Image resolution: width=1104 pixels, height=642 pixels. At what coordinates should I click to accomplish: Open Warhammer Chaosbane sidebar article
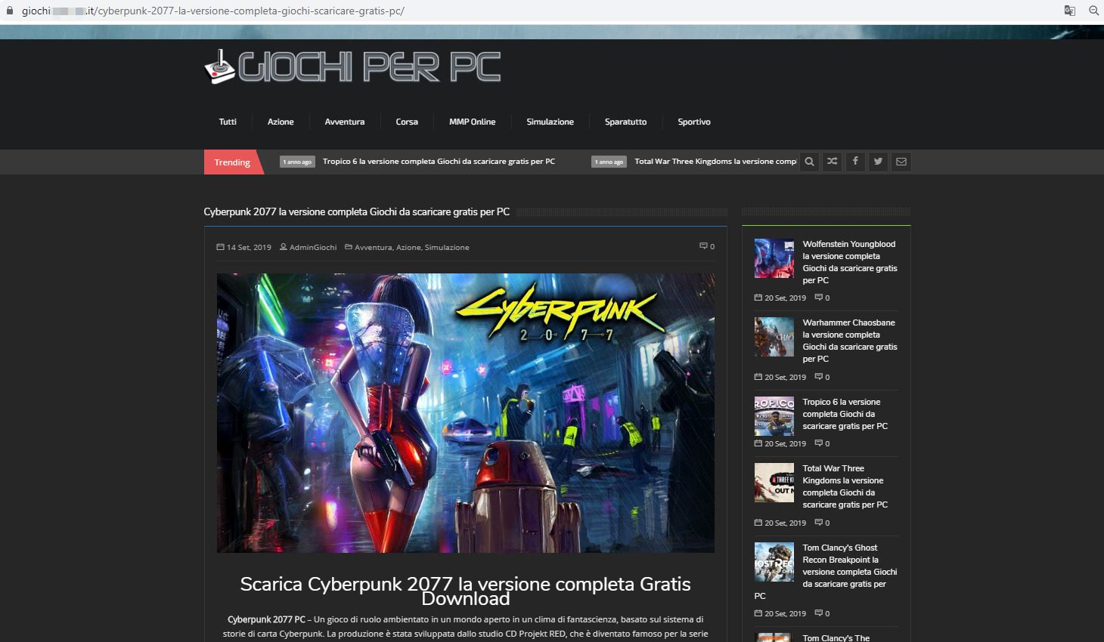point(850,341)
